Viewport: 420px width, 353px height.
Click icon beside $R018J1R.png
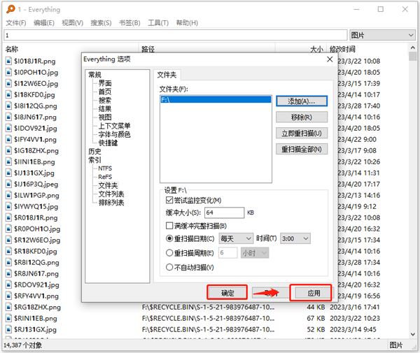pos(9,218)
